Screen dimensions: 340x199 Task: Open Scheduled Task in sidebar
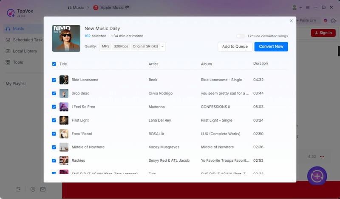coord(24,40)
